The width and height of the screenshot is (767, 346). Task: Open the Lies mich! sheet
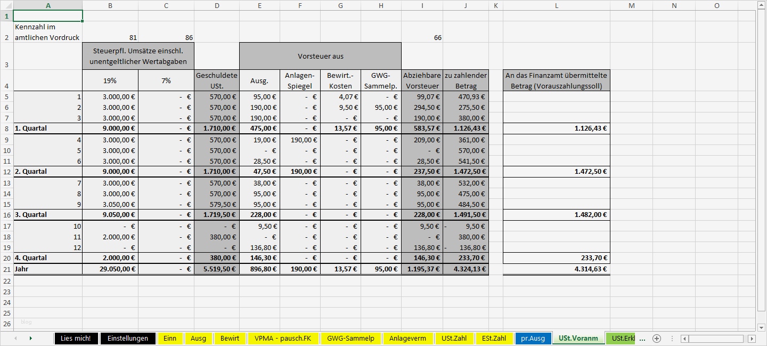click(x=76, y=338)
